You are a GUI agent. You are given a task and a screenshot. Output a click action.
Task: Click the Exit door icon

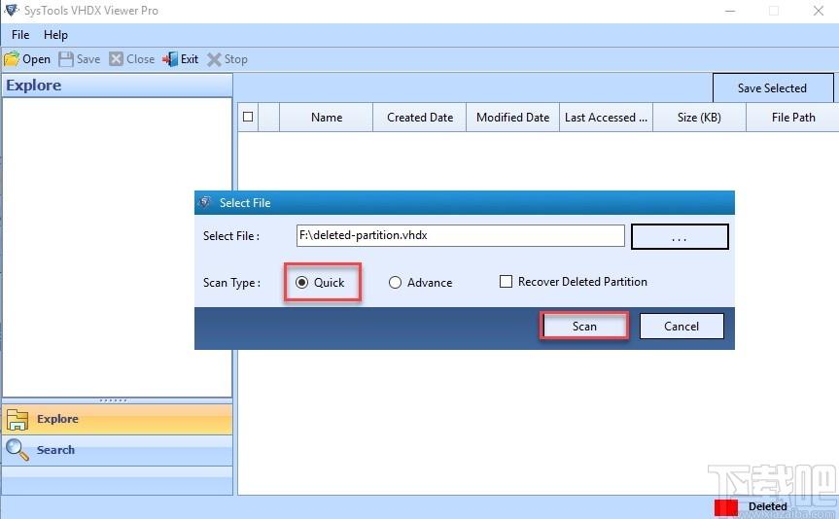pos(170,59)
